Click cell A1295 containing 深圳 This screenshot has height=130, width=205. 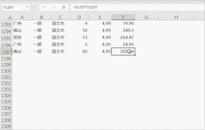click(22, 38)
